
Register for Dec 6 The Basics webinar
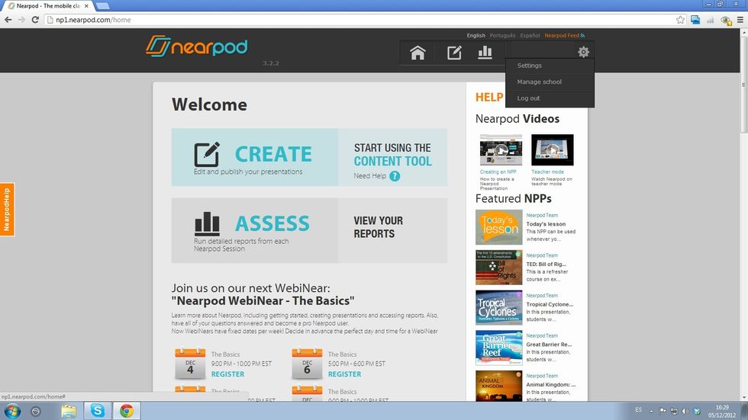pyautogui.click(x=344, y=374)
